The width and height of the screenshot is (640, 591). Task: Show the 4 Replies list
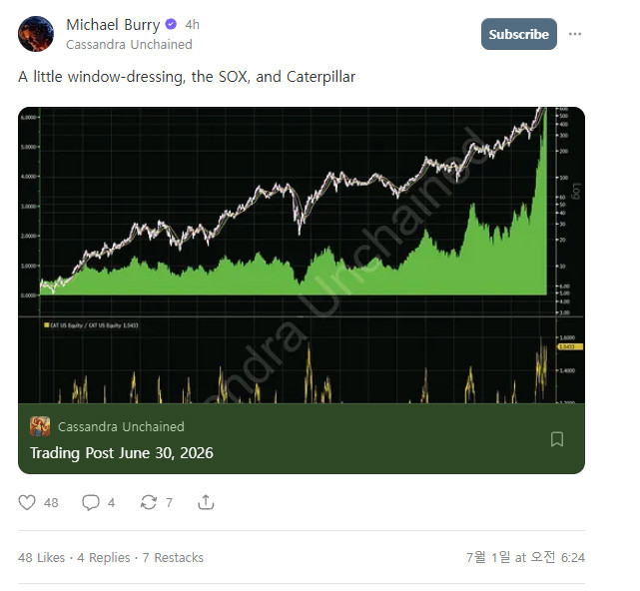point(104,557)
